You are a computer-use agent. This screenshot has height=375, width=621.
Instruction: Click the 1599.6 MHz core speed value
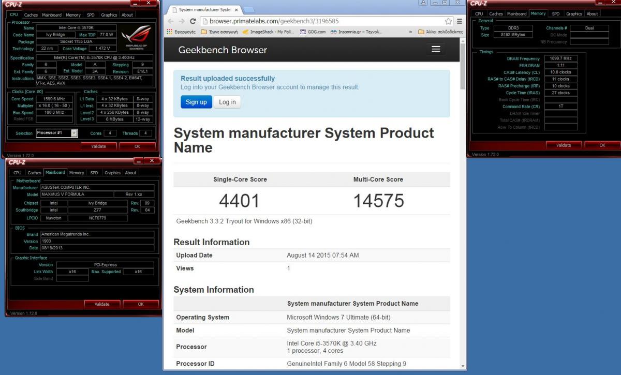click(x=55, y=99)
